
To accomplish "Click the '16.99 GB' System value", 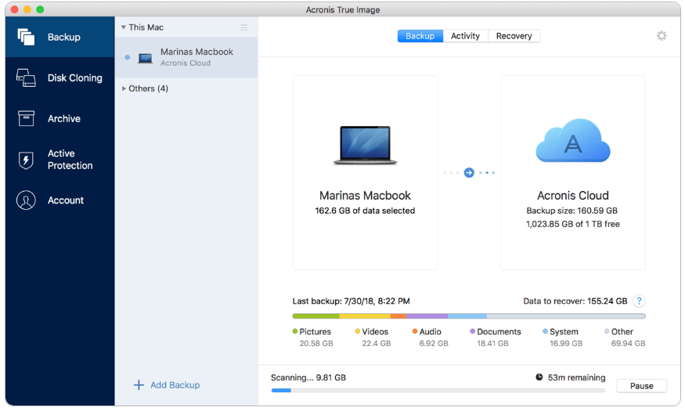I will [x=566, y=344].
